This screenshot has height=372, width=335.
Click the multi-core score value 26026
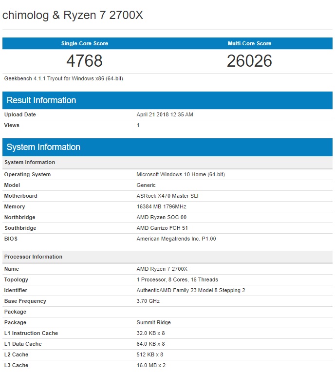[249, 61]
